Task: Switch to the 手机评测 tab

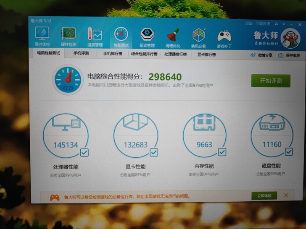Action: tap(81, 53)
